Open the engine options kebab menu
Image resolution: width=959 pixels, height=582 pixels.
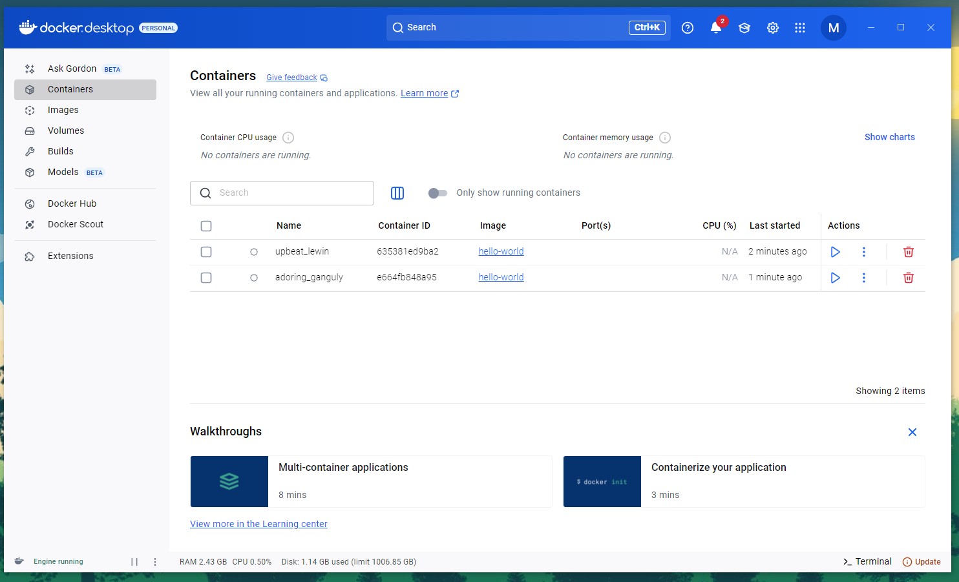(x=155, y=562)
